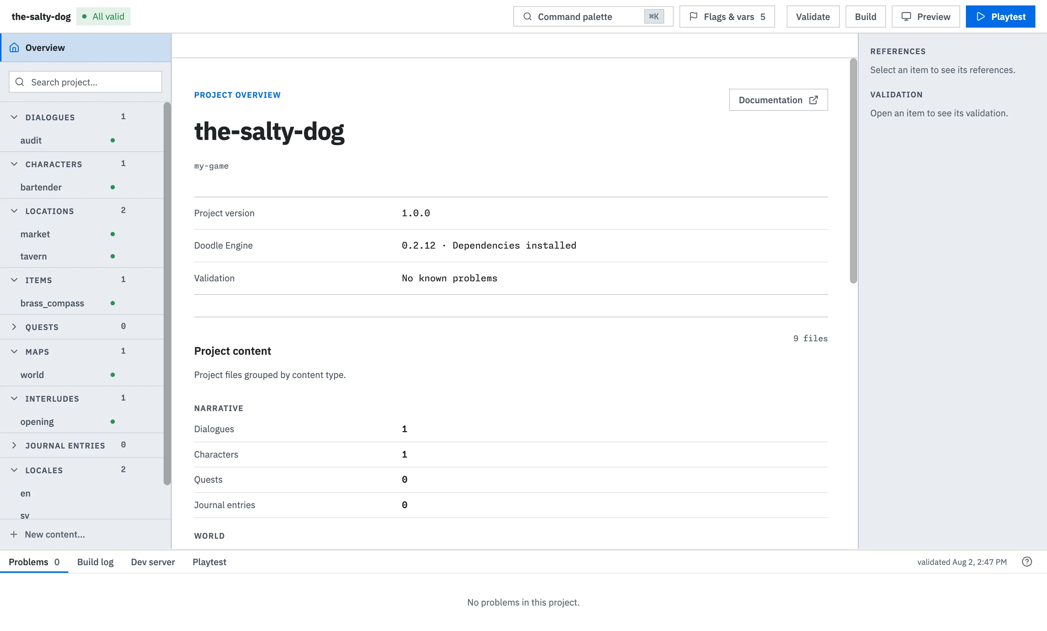Click the plus icon for New content
This screenshot has width=1047, height=631.
[x=13, y=535]
